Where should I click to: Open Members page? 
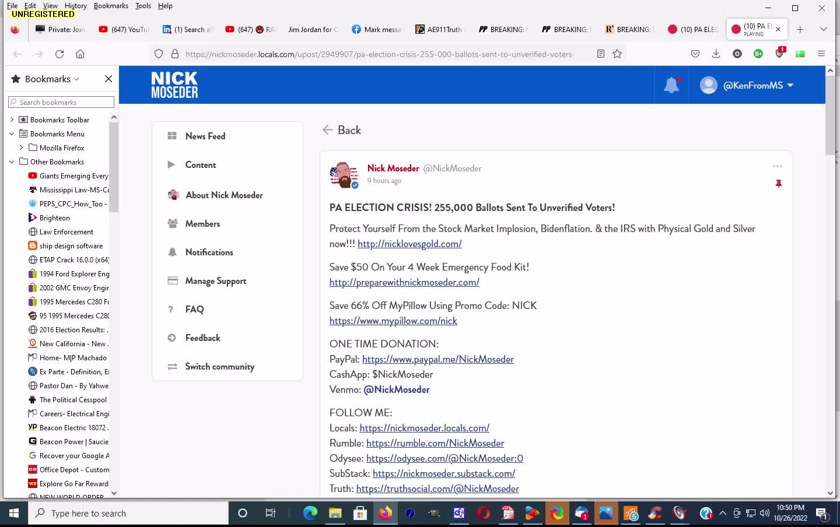[202, 223]
